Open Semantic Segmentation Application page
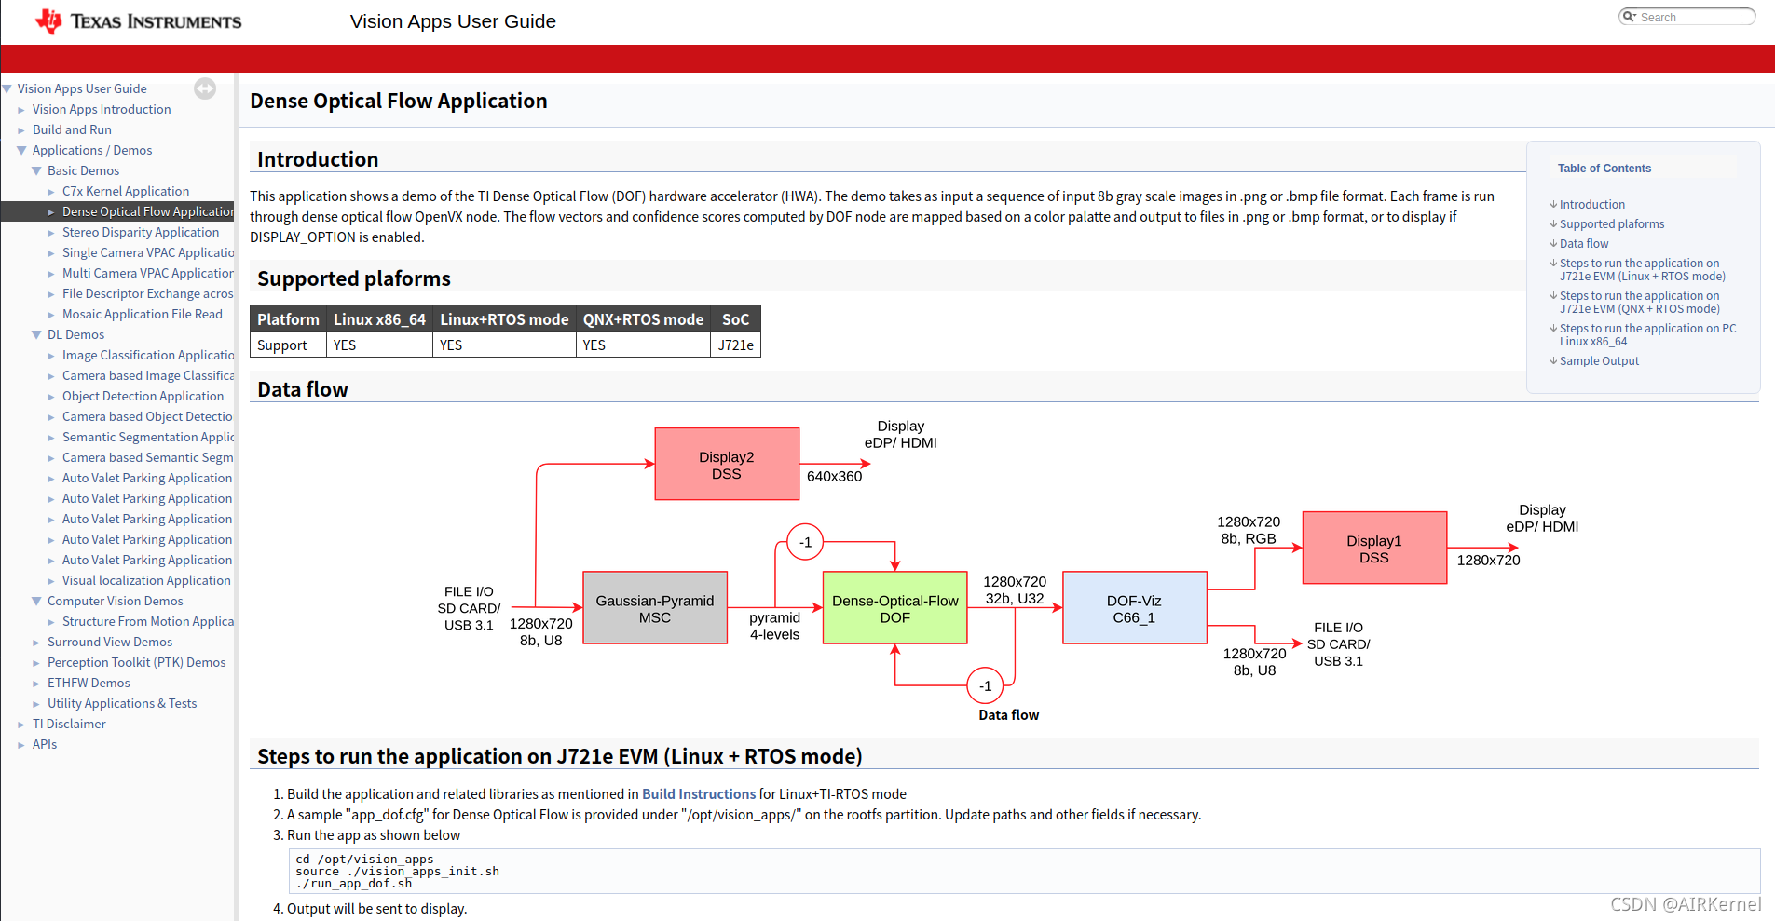This screenshot has height=921, width=1775. tap(148, 437)
